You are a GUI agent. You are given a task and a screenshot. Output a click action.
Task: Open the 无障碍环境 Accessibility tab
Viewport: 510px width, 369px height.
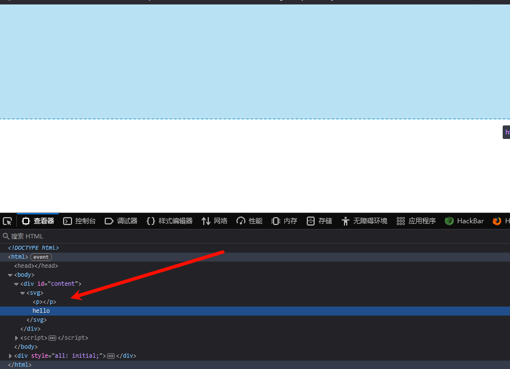(x=364, y=221)
